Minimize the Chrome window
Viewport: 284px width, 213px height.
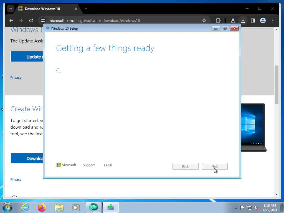pos(247,8)
